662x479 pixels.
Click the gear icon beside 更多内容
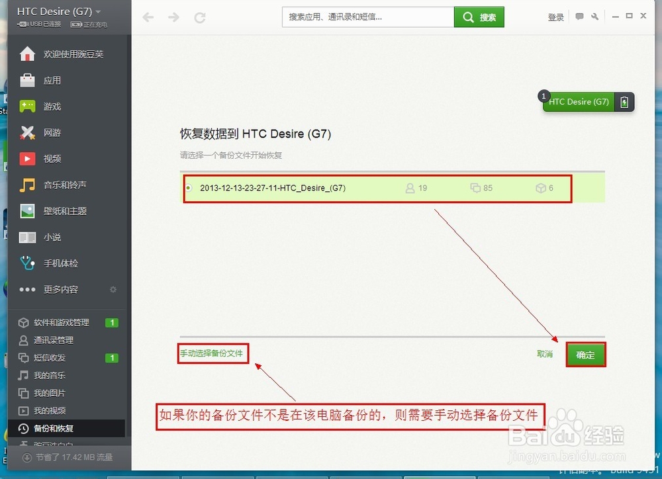point(113,290)
